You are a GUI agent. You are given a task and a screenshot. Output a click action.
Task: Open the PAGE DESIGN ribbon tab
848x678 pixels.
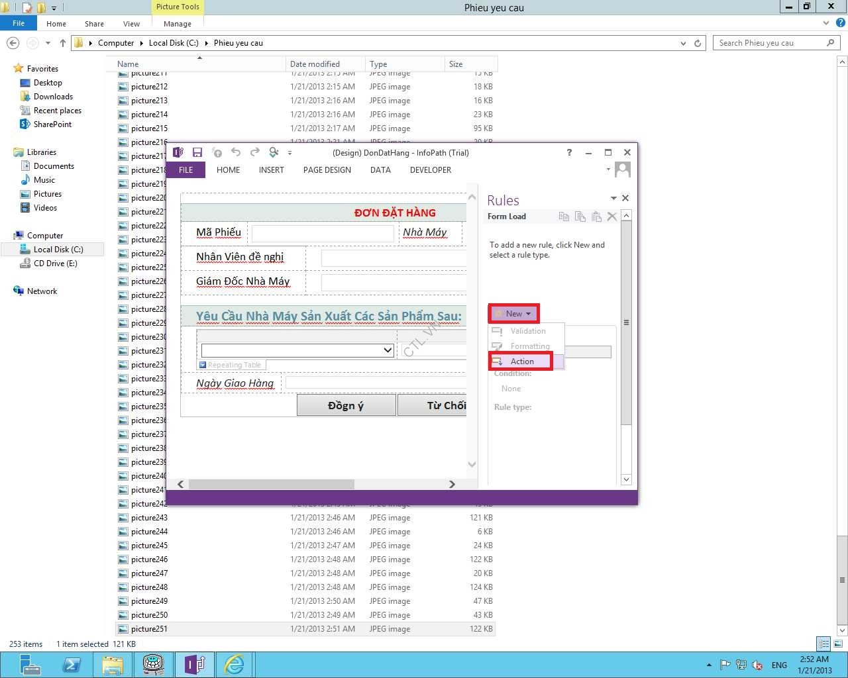(x=327, y=170)
